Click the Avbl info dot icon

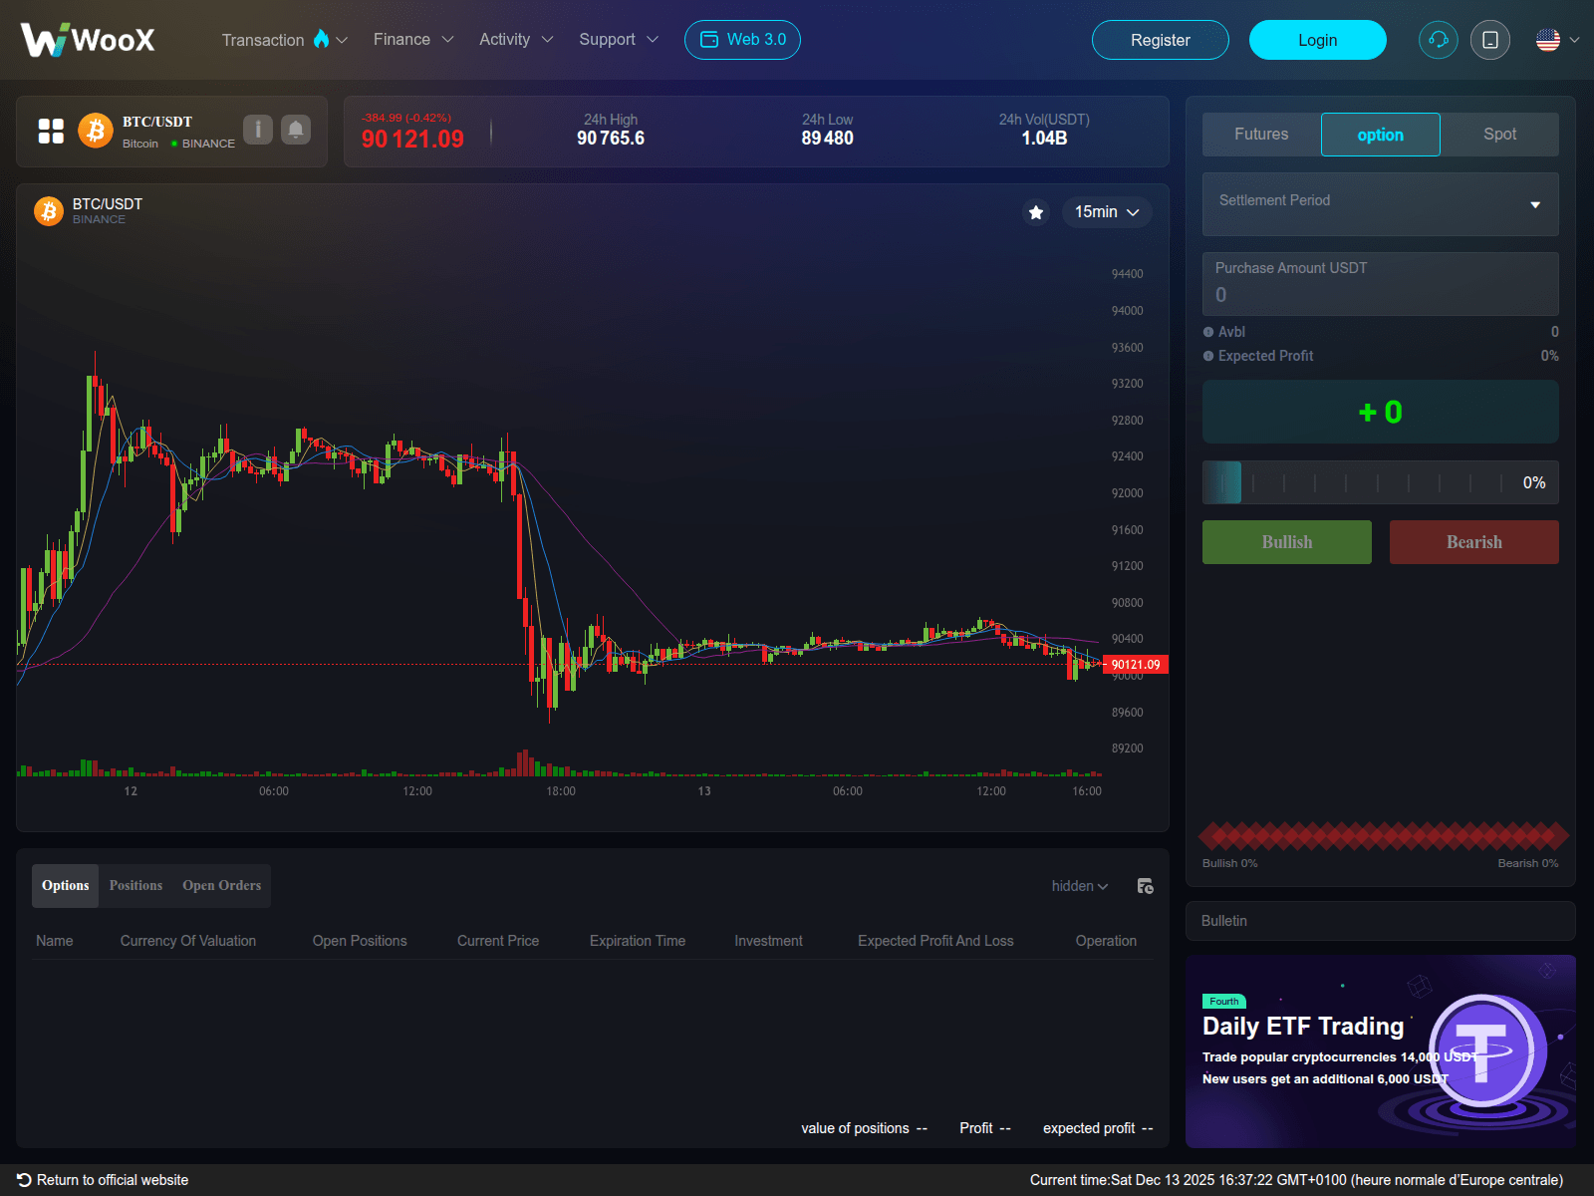1208,332
